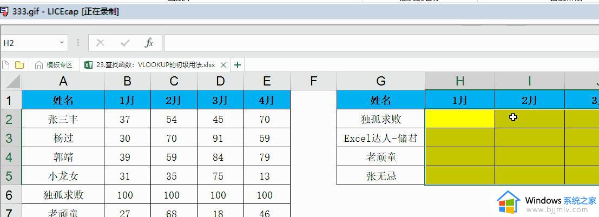This screenshot has height=217, width=599.
Task: Select the yellow active cell H2
Action: (x=460, y=119)
